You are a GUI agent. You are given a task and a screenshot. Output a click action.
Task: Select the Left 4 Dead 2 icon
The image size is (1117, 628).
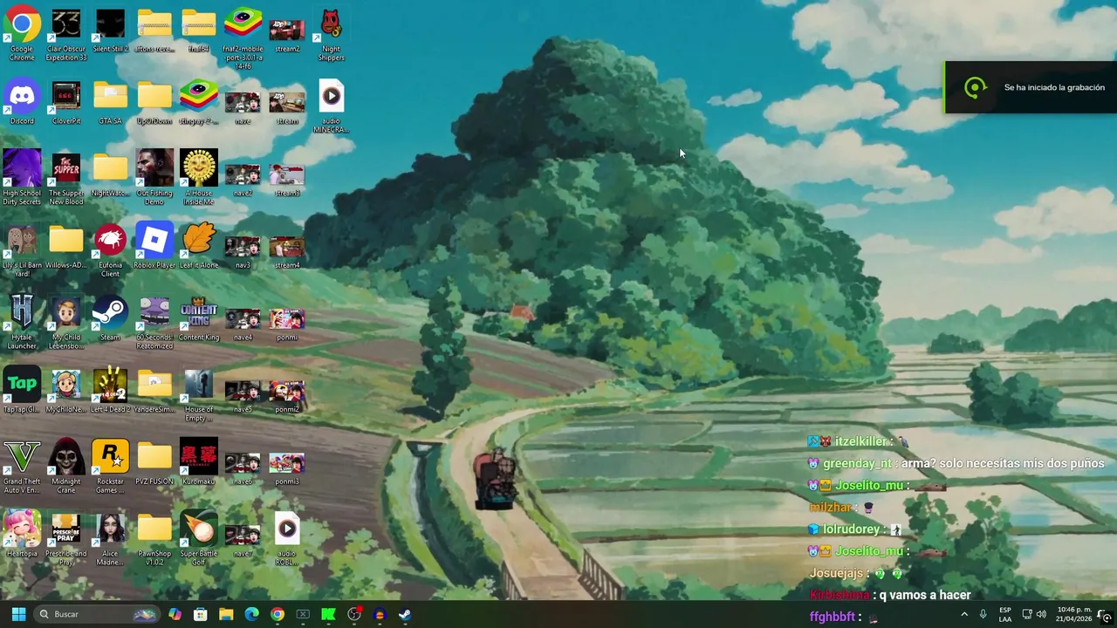(x=110, y=391)
